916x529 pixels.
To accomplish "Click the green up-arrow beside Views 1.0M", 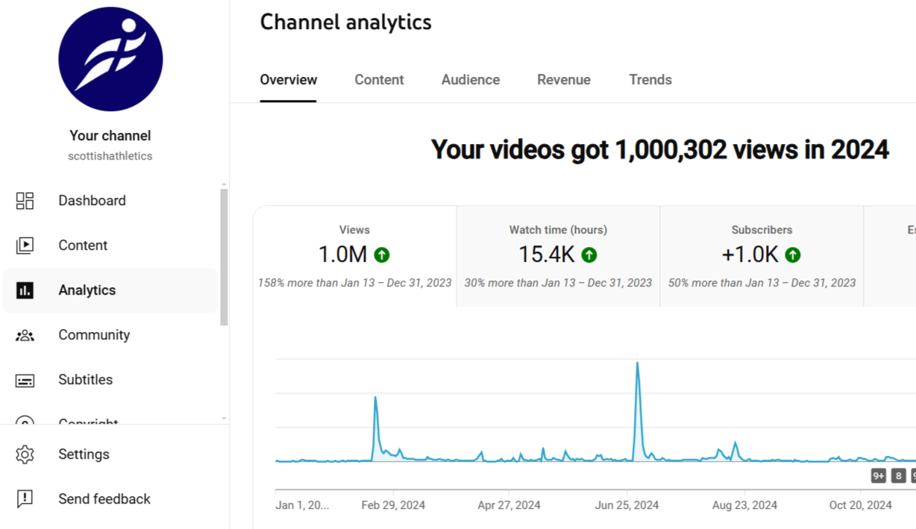I will pyautogui.click(x=382, y=255).
